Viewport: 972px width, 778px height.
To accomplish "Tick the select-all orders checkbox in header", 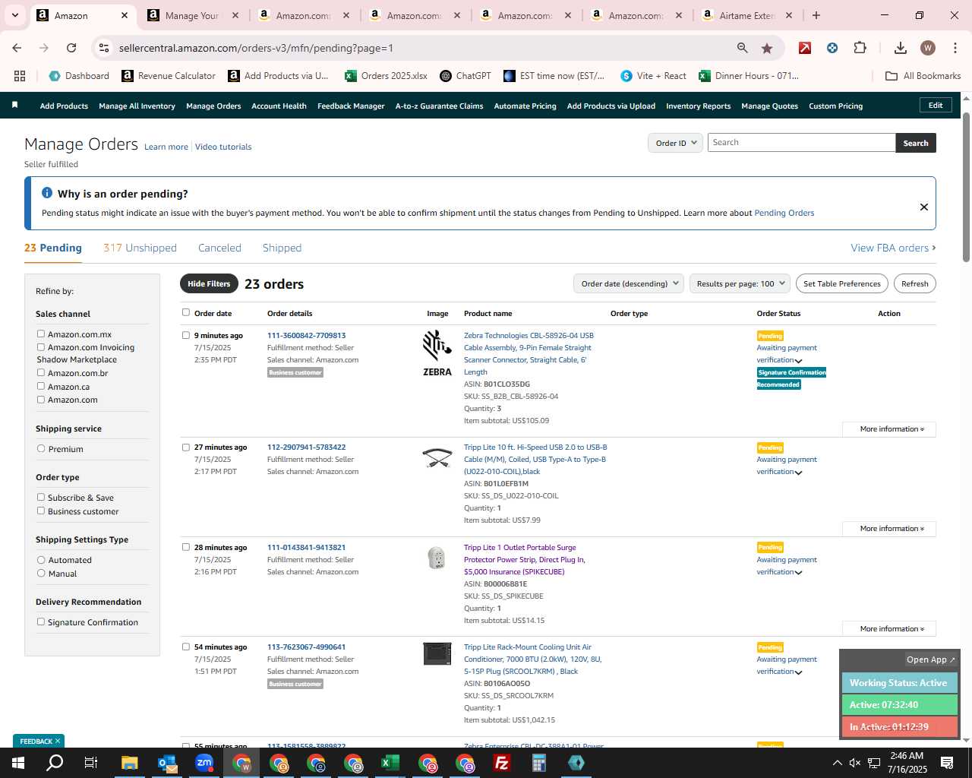I will pos(186,312).
